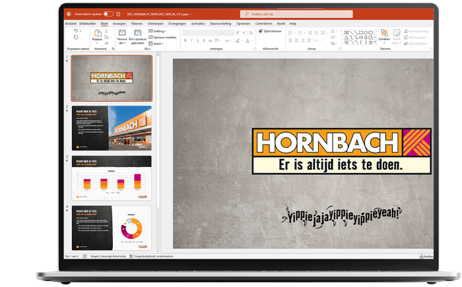Image resolution: width=462 pixels, height=287 pixels.
Task: Switch to the Invoegen tab
Action: [x=119, y=24]
